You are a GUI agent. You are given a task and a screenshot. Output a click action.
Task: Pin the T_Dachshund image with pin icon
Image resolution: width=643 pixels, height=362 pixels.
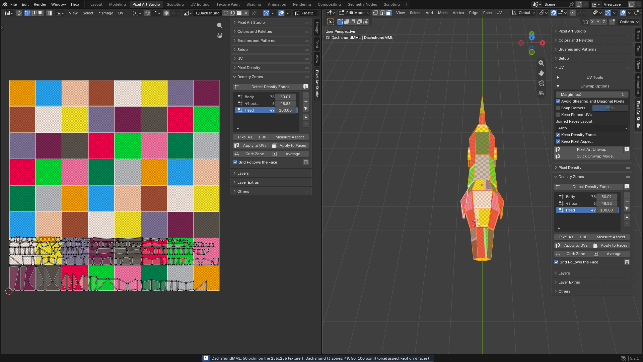(254, 13)
